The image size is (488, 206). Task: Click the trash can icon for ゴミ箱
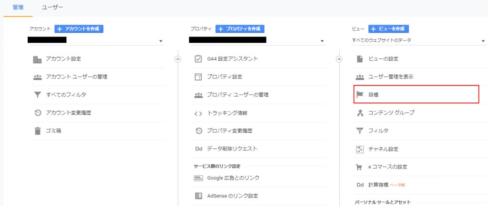coord(37,131)
